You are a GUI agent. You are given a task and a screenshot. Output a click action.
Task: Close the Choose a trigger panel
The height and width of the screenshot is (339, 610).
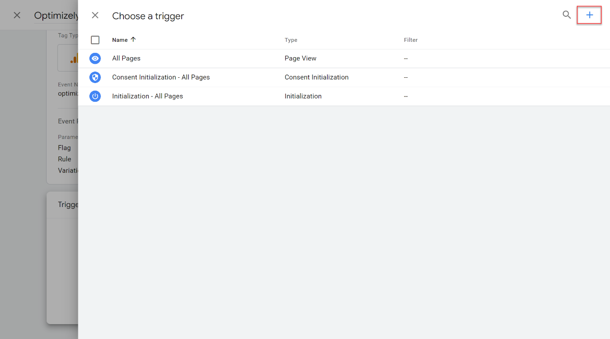pos(95,15)
